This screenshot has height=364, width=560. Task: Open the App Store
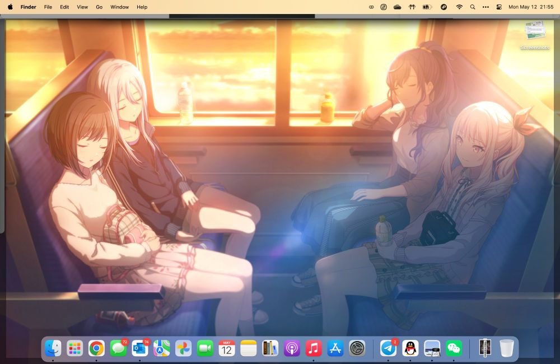335,348
